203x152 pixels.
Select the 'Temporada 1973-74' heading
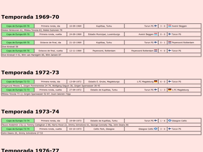pyautogui.click(x=30, y=112)
